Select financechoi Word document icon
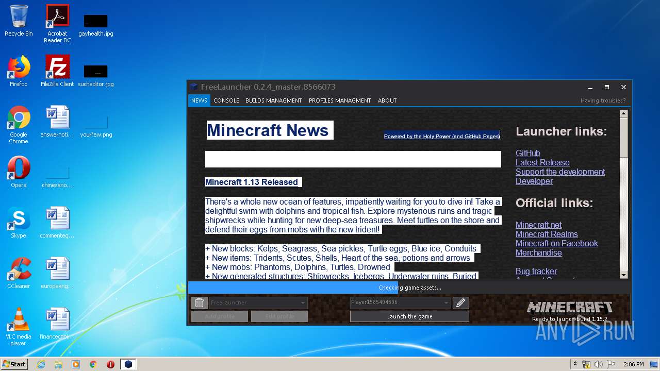 (57, 324)
